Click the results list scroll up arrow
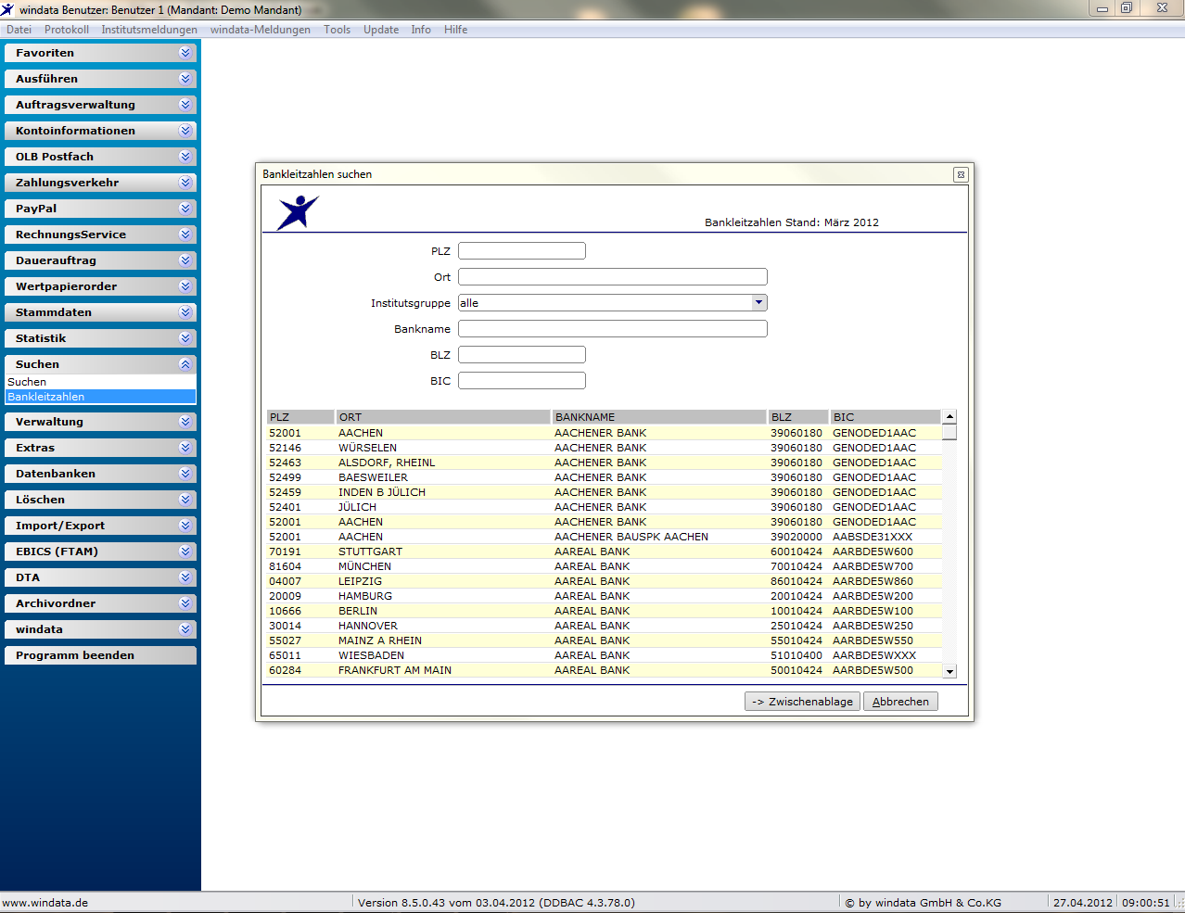Viewport: 1185px width, 913px height. (949, 417)
